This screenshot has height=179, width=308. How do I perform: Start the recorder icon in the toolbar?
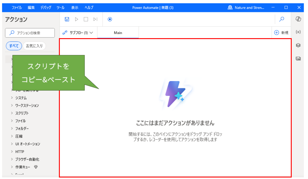point(110,19)
